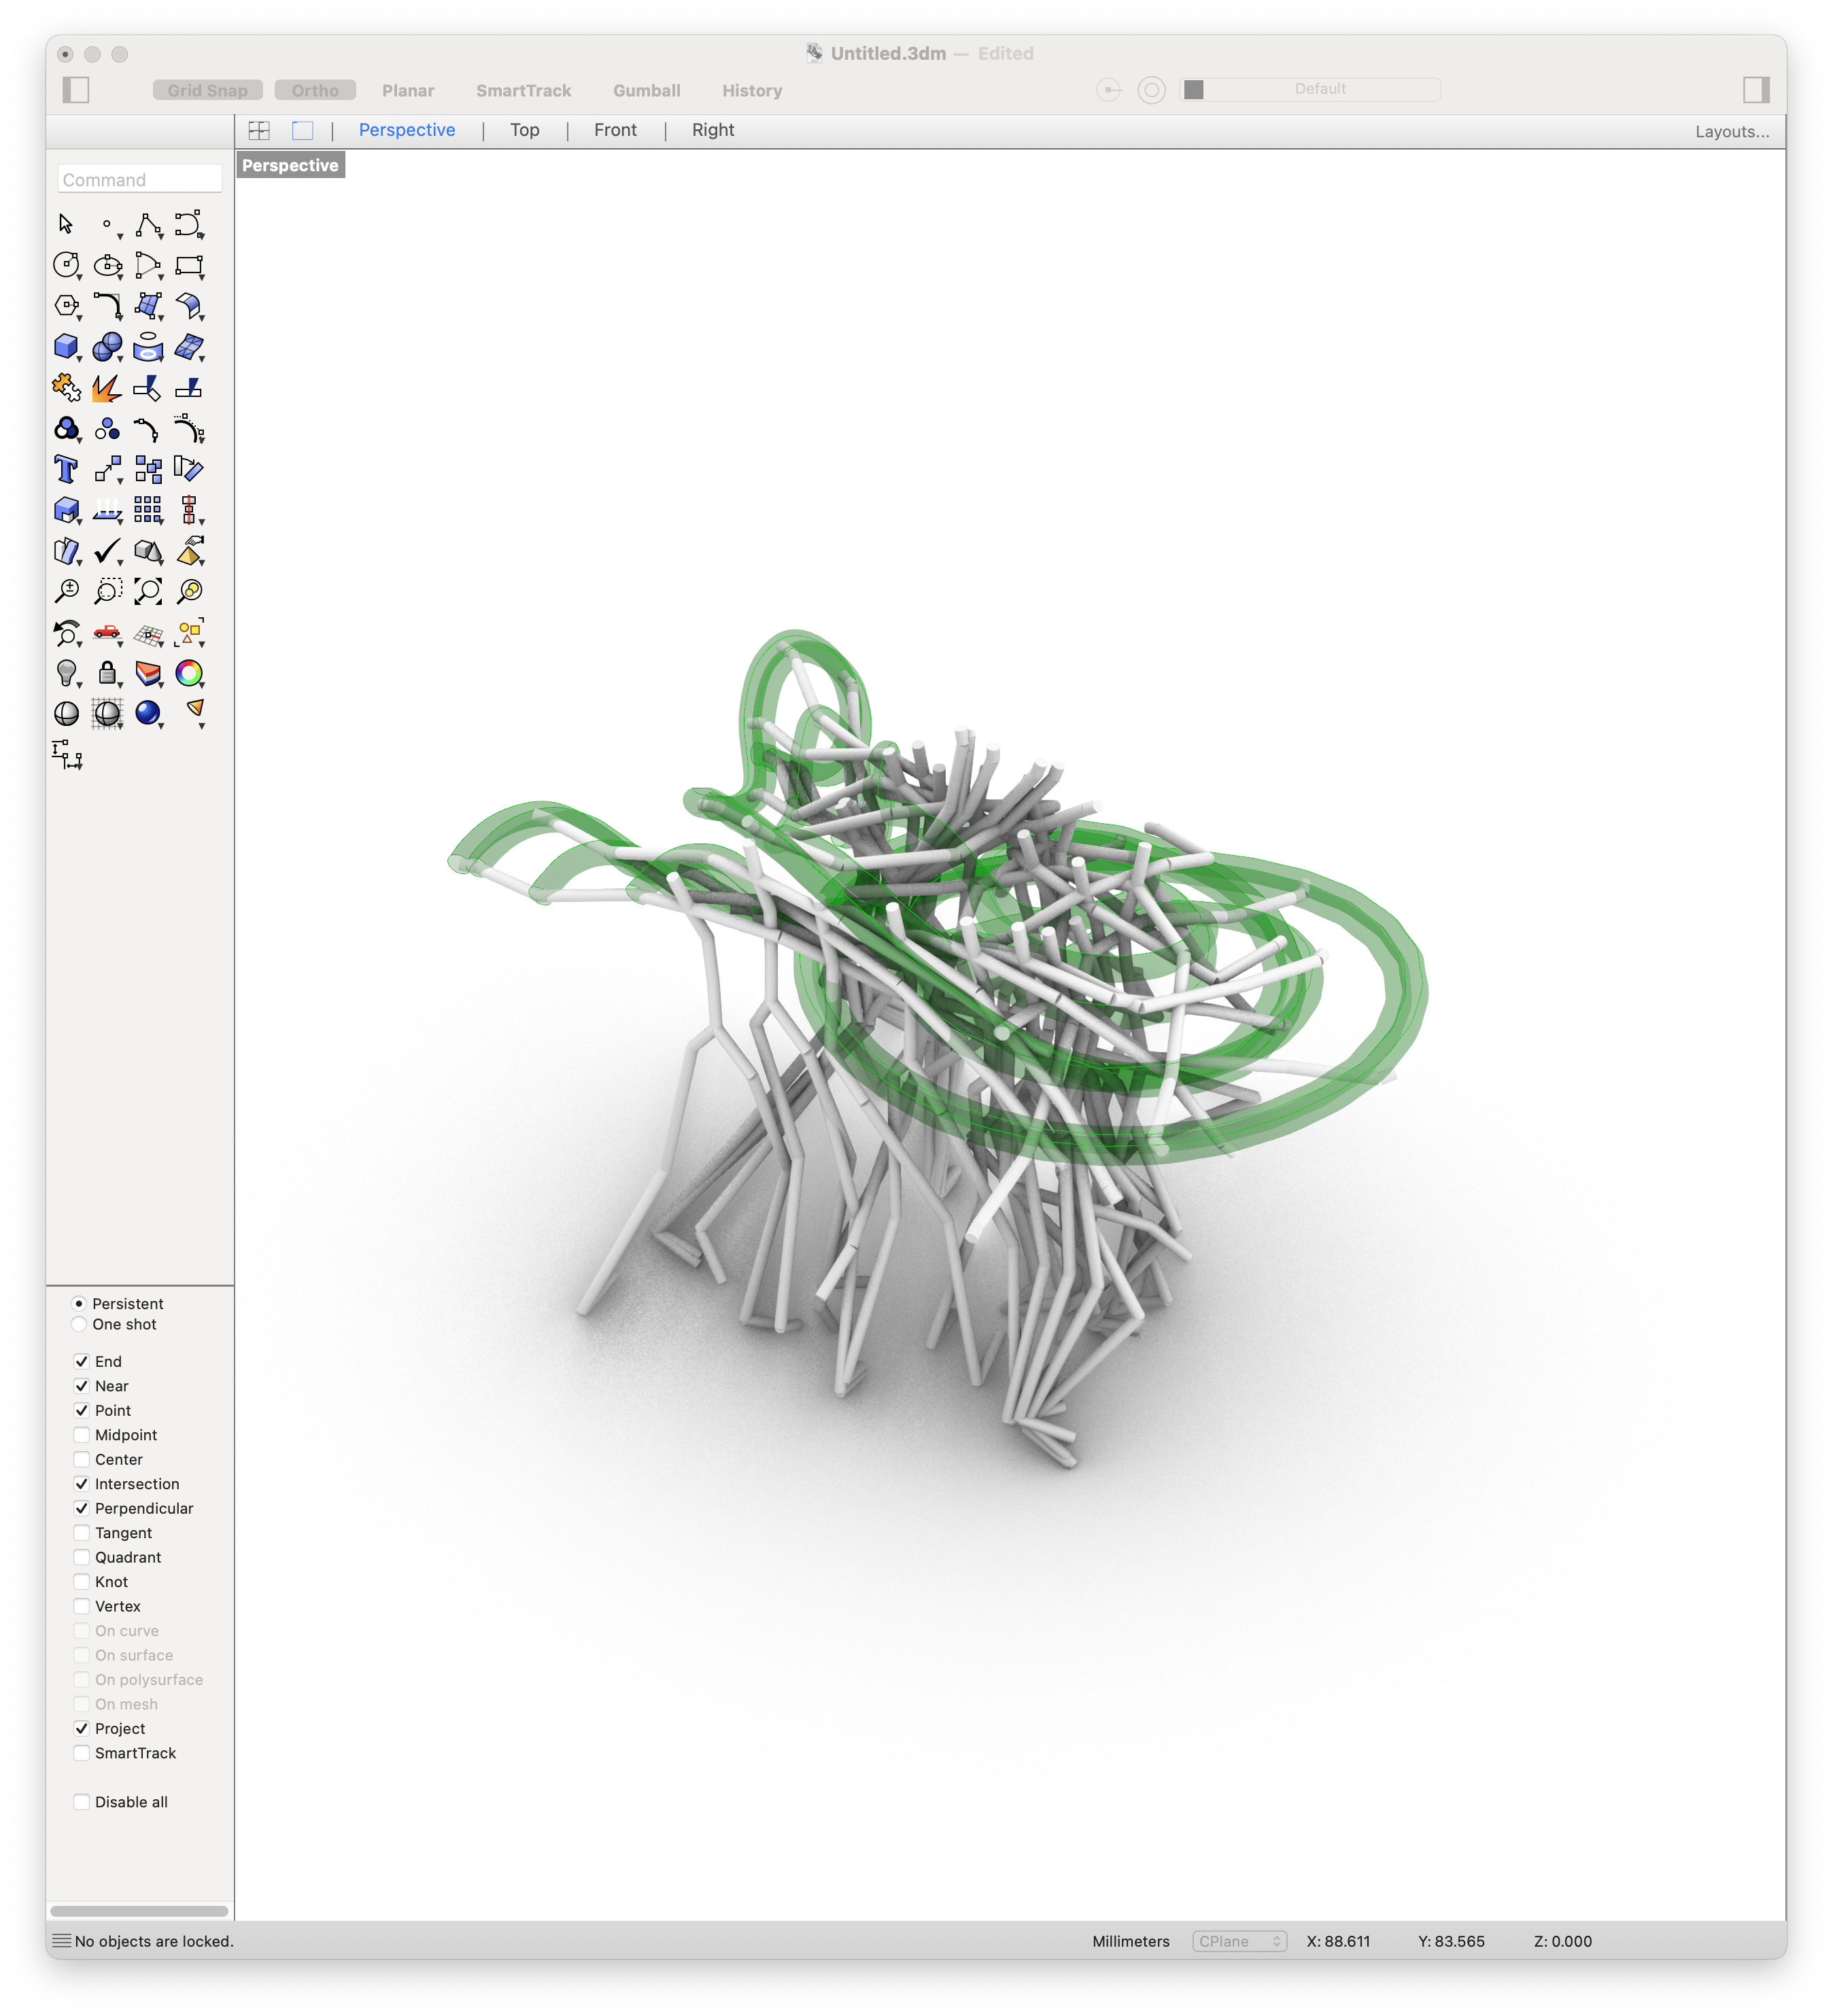The height and width of the screenshot is (2016, 1833).
Task: Open the CPlane dropdown in status bar
Action: [x=1239, y=1941]
